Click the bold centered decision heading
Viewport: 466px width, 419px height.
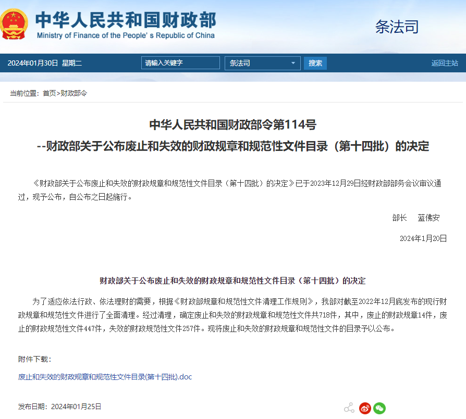pyautogui.click(x=232, y=281)
